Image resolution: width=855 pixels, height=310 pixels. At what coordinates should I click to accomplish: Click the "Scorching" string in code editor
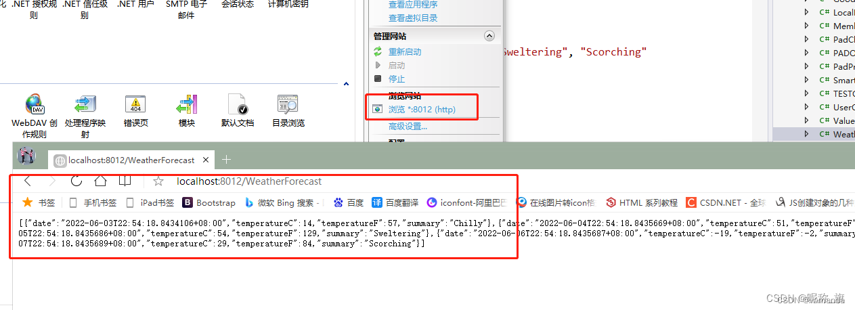click(x=613, y=52)
